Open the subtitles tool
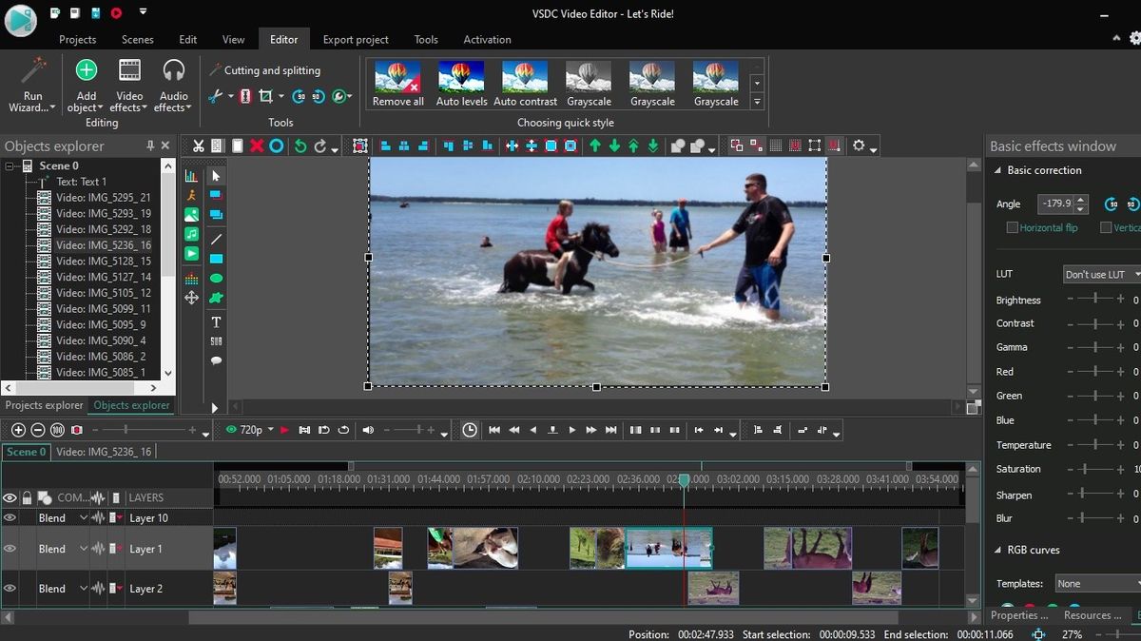The width and height of the screenshot is (1141, 641). pyautogui.click(x=216, y=340)
